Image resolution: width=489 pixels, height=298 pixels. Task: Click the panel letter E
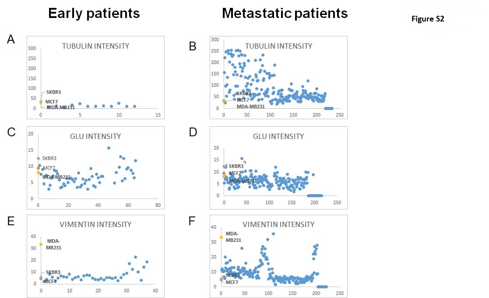tap(11, 221)
